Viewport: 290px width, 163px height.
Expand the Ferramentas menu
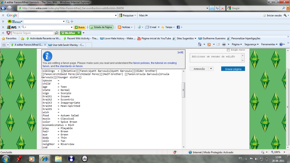269,44
